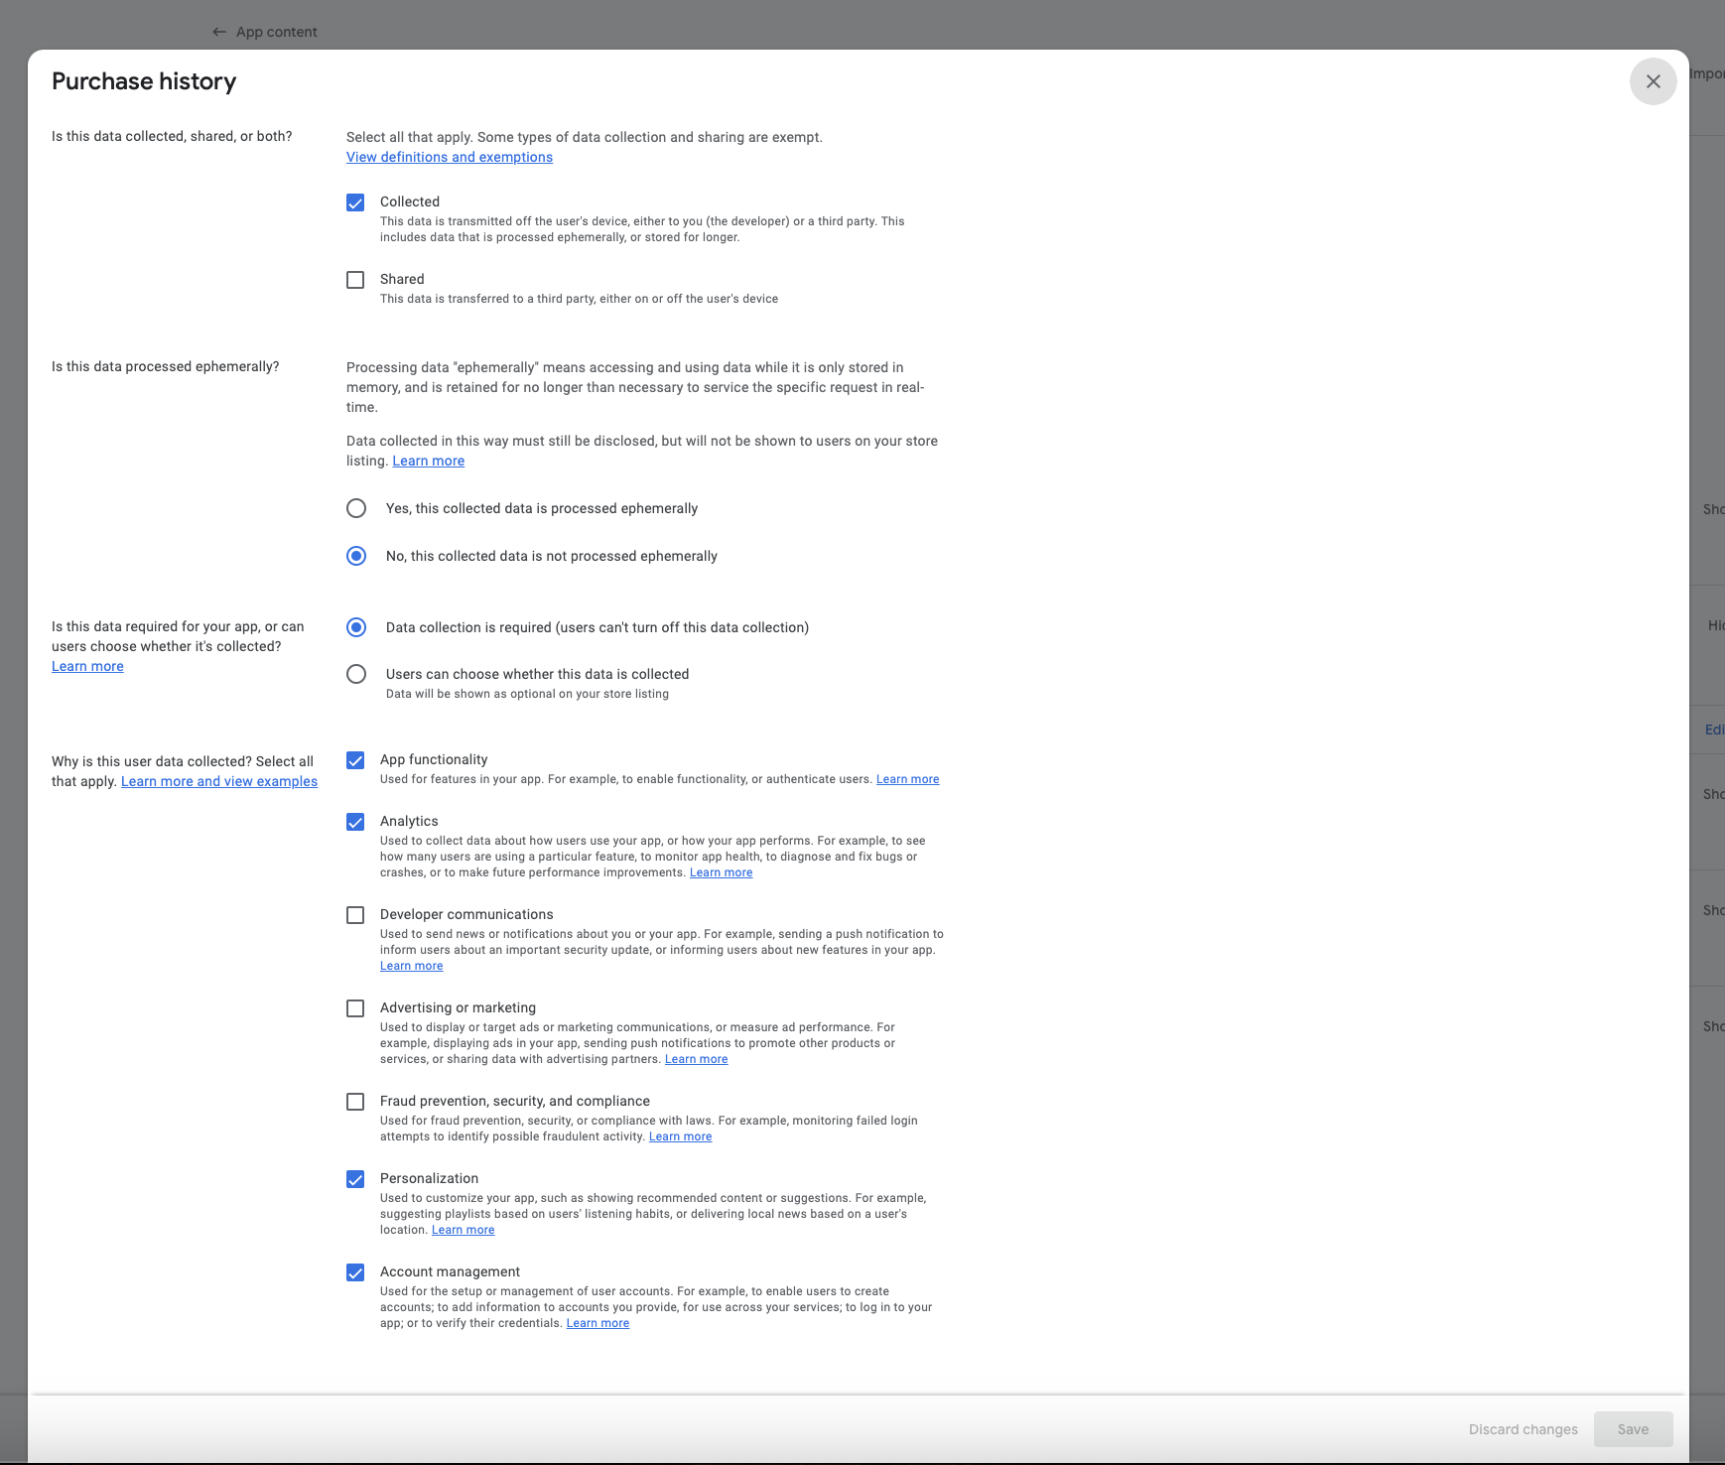Select data collection is required option
Screen dimensions: 1725x1465
pyautogui.click(x=356, y=627)
